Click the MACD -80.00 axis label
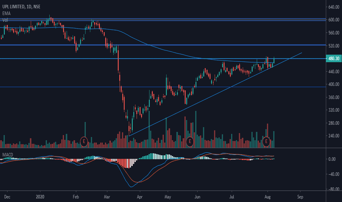Image resolution: width=342 pixels, height=202 pixels. point(334,189)
